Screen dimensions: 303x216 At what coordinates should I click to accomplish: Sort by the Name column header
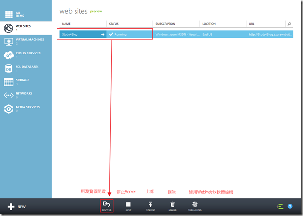(x=66, y=24)
